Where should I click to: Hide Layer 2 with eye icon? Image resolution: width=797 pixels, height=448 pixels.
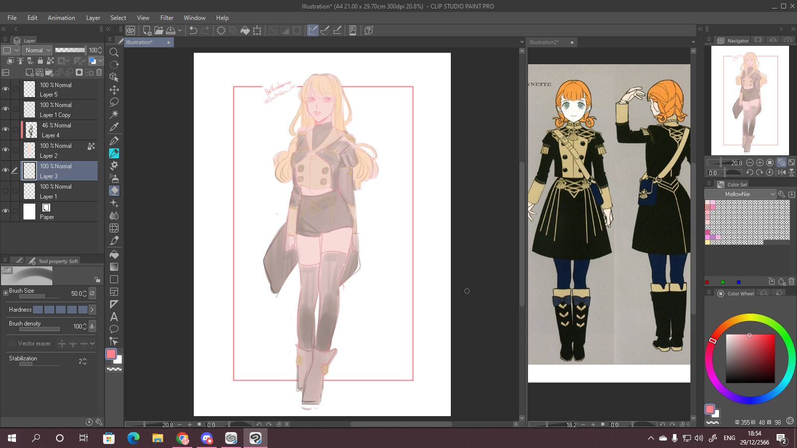[x=5, y=150]
